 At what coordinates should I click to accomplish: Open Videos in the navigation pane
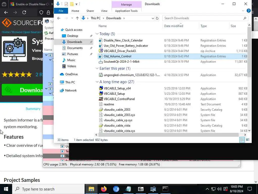click(x=72, y=66)
